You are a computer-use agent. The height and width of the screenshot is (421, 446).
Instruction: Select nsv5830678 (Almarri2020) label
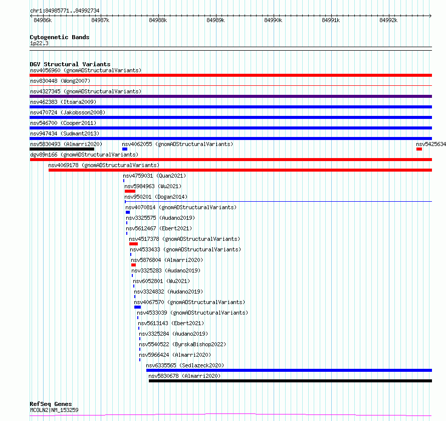tap(184, 376)
